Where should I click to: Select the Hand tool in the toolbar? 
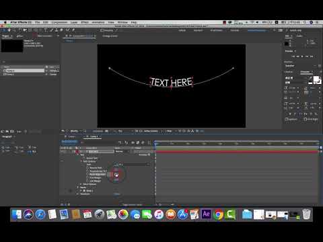9,30
